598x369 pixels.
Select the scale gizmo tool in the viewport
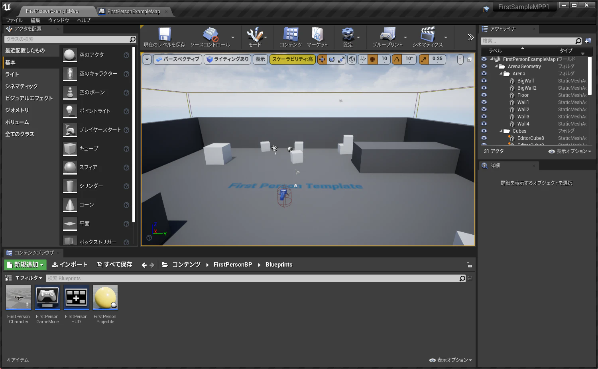coord(341,59)
